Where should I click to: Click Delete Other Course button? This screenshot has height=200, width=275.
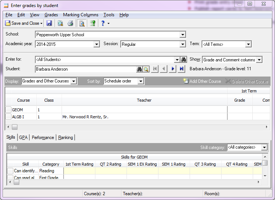(247, 81)
